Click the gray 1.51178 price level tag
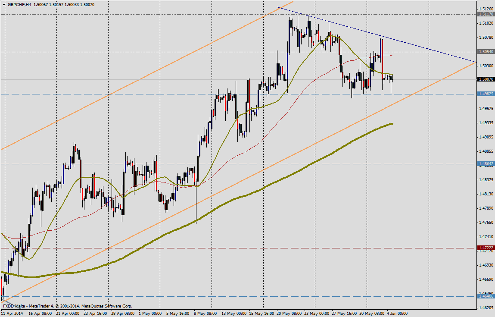 click(x=486, y=14)
